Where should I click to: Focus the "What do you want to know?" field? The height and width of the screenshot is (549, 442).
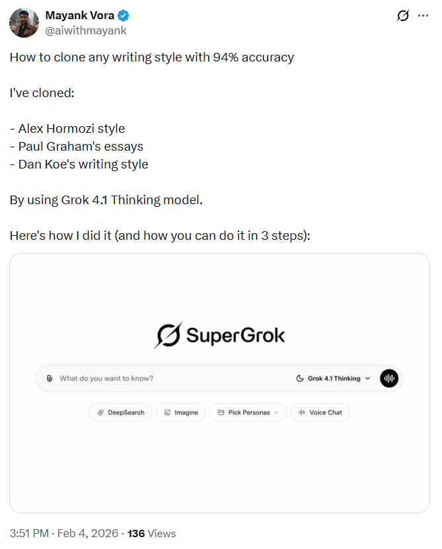click(165, 379)
